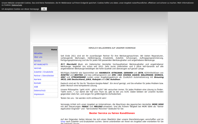Click the bold 'MELDAS' text
Viewport: 198px width, 124px height.
click(98, 106)
